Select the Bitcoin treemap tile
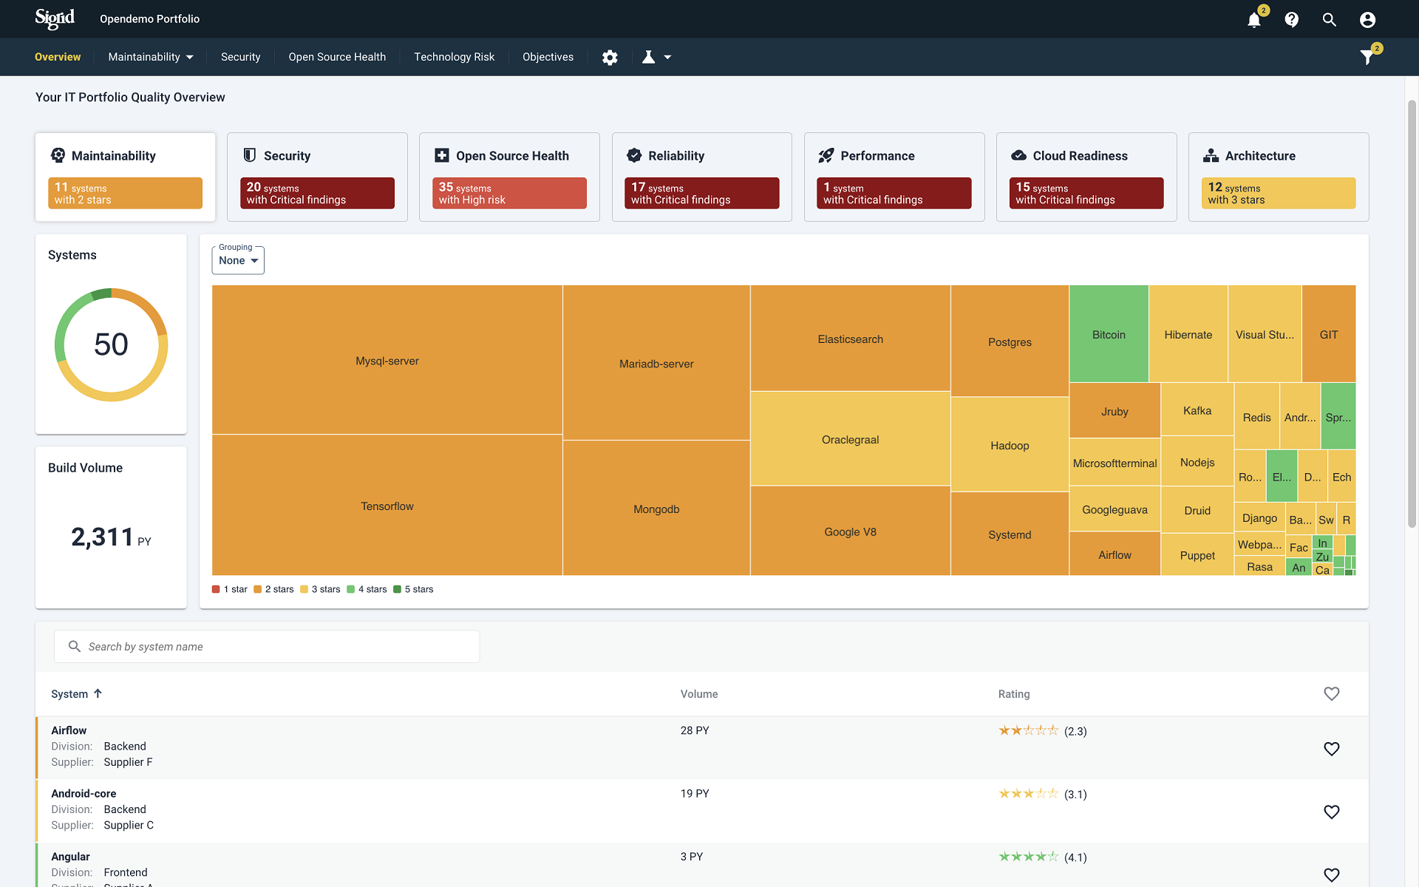Viewport: 1419px width, 887px height. tap(1109, 334)
